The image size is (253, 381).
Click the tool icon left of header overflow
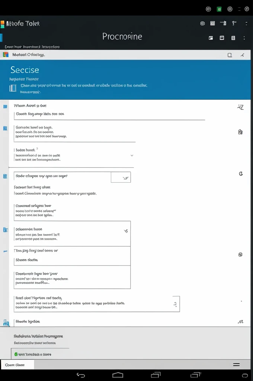click(x=234, y=23)
